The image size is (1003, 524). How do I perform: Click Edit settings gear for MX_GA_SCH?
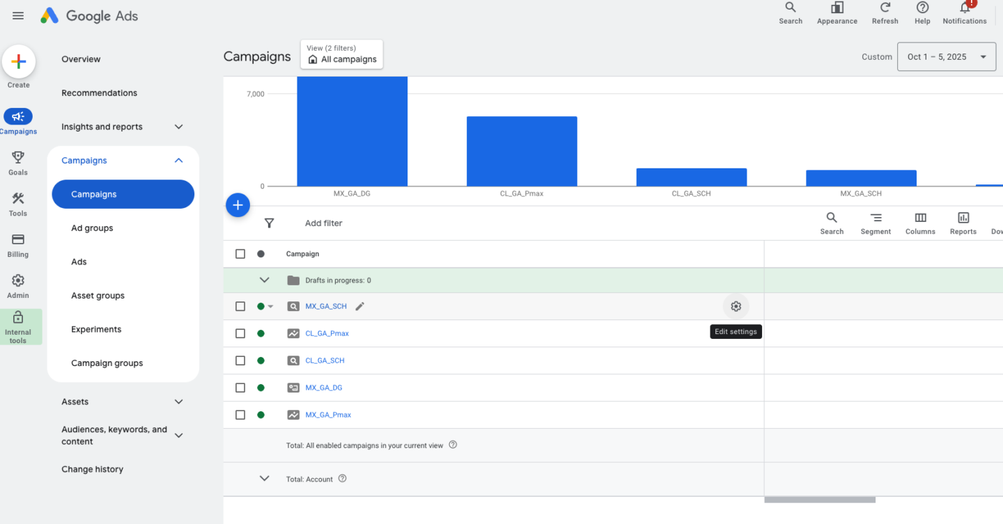(x=736, y=306)
